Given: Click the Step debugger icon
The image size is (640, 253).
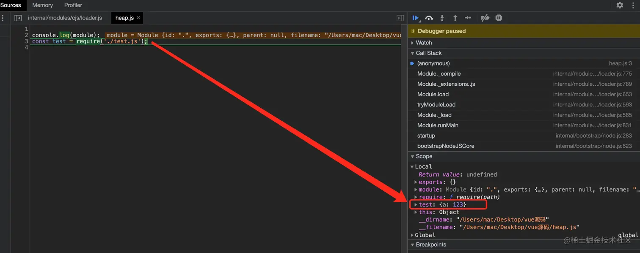Looking at the screenshot, I should click(468, 18).
